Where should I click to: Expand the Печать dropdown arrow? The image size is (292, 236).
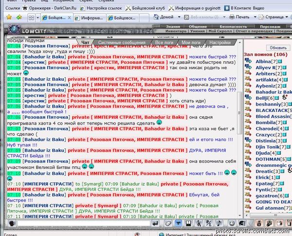(x=255, y=17)
